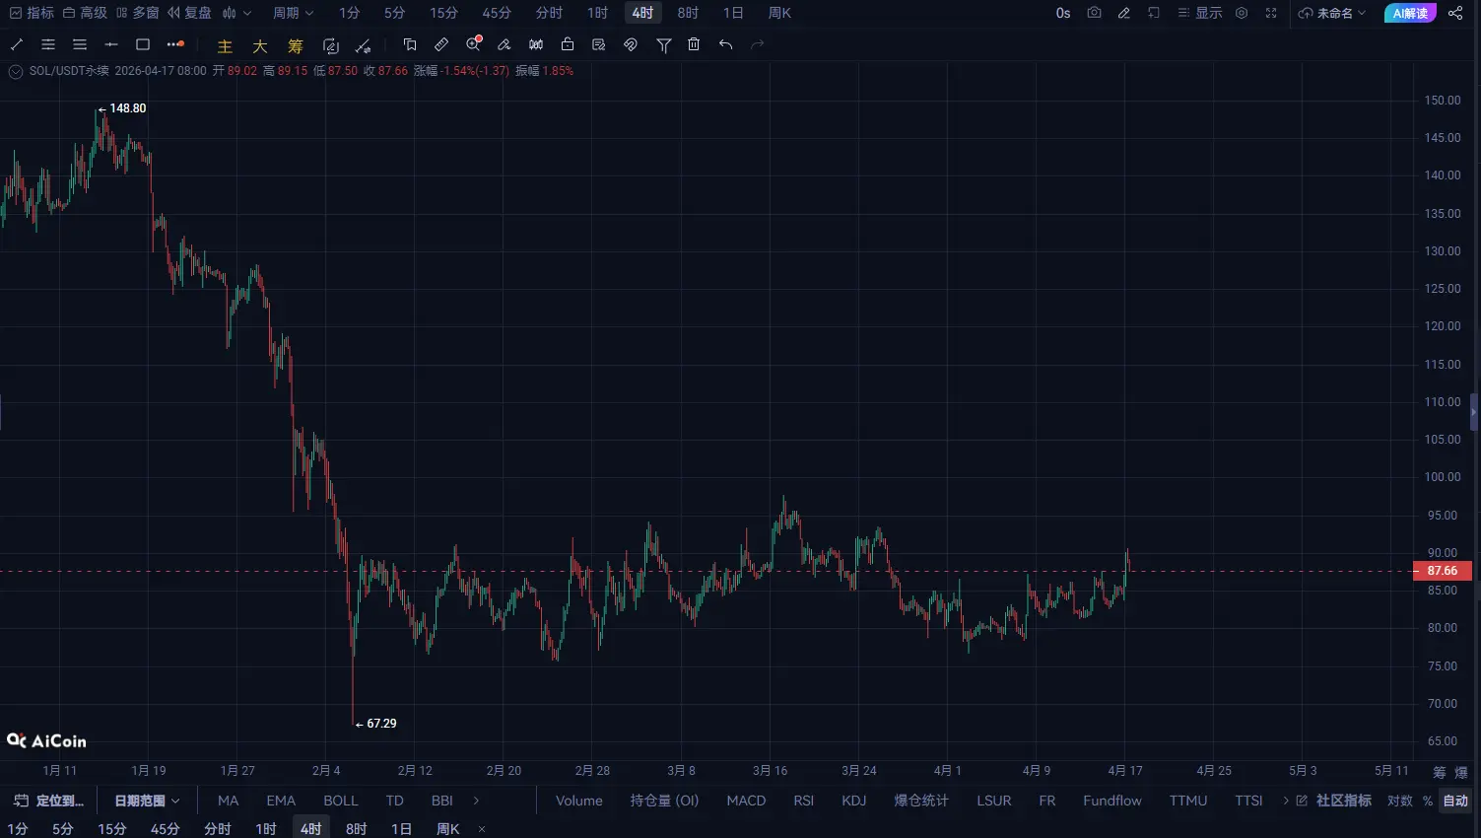Switch to 15分 in the top timeframe bar
This screenshot has width=1481, height=838.
point(443,13)
